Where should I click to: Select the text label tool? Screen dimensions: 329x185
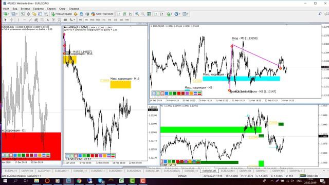tap(53, 20)
